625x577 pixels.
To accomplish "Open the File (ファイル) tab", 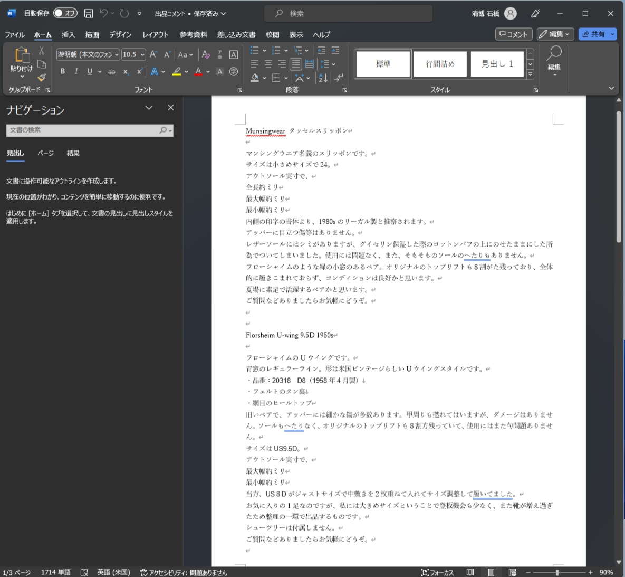I will pos(15,35).
